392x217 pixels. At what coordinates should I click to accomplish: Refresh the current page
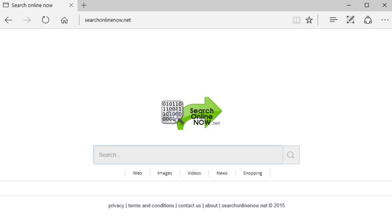coord(45,20)
